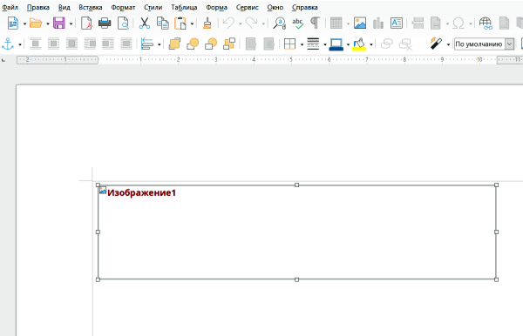Enable Wrap After (right)
This screenshot has height=336, width=523.
coord(108,44)
